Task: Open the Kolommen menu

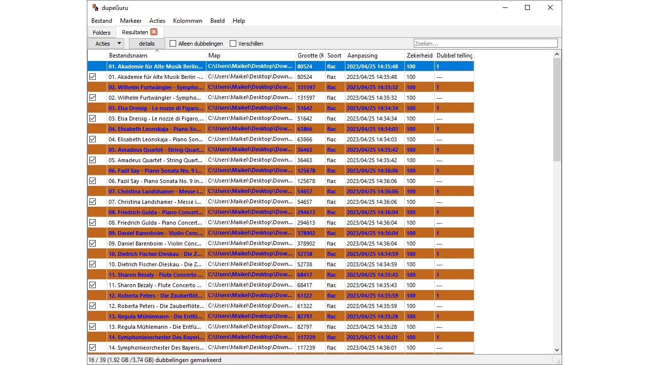Action: pyautogui.click(x=188, y=21)
